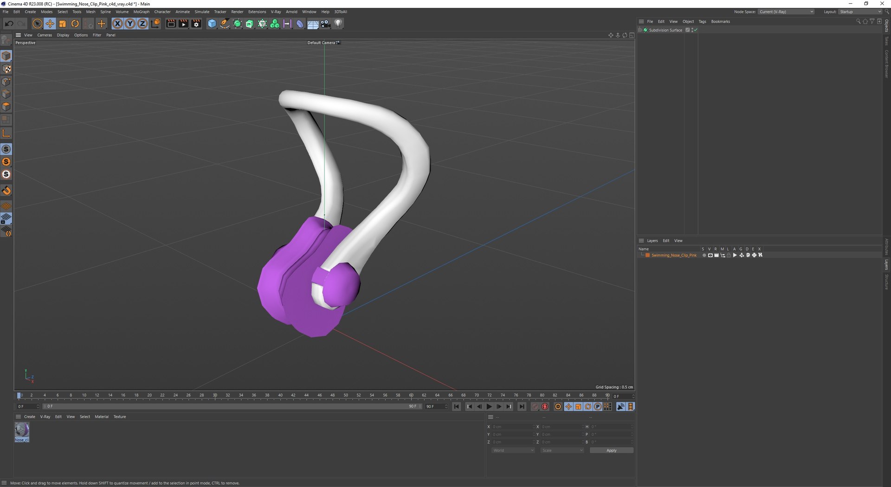891x487 pixels.
Task: Step to the next frame
Action: [499, 407]
